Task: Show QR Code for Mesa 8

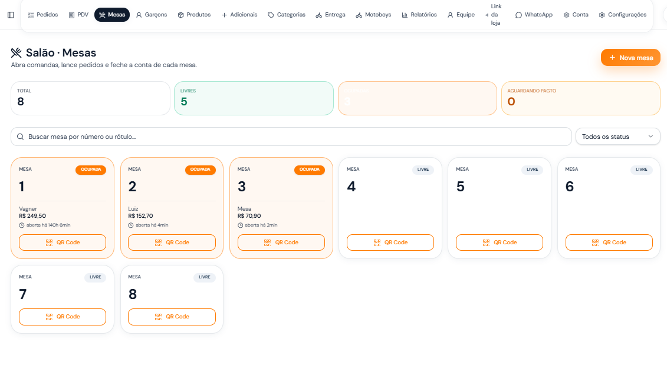Action: point(172,317)
